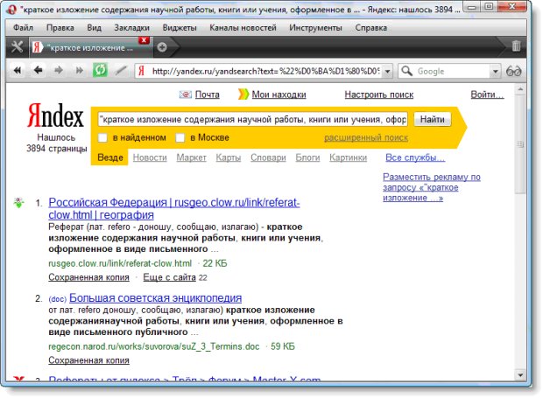Switch to Картинки search category
Screen dimensions: 543x398
coord(348,157)
